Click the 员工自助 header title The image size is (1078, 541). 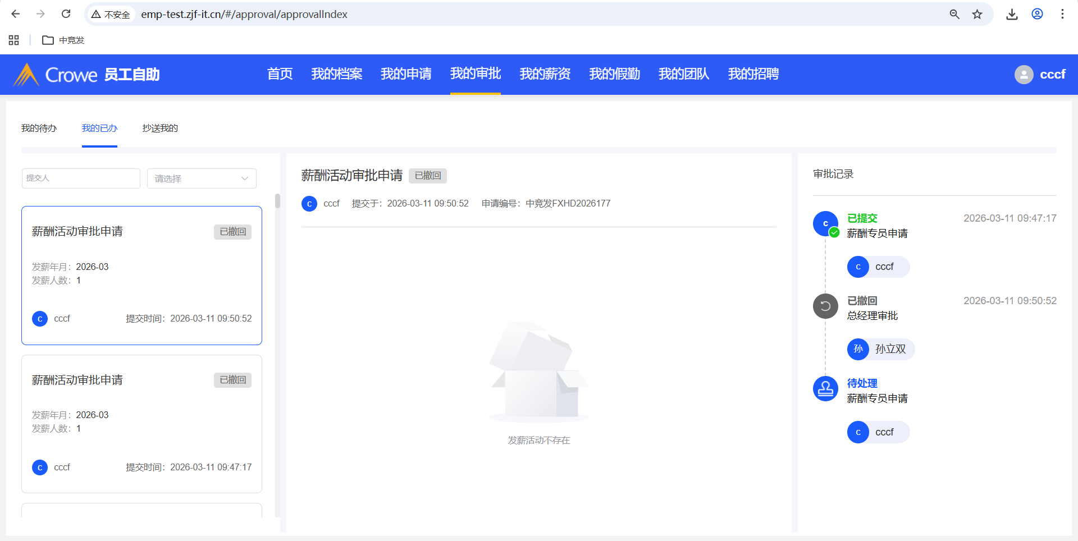pos(132,75)
